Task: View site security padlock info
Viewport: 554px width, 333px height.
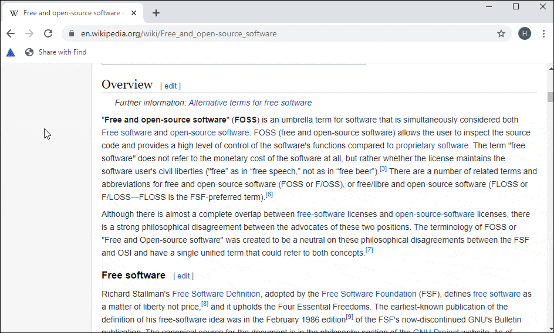Action: click(72, 33)
